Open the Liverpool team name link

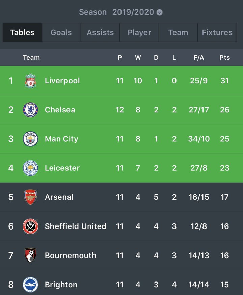tap(62, 81)
